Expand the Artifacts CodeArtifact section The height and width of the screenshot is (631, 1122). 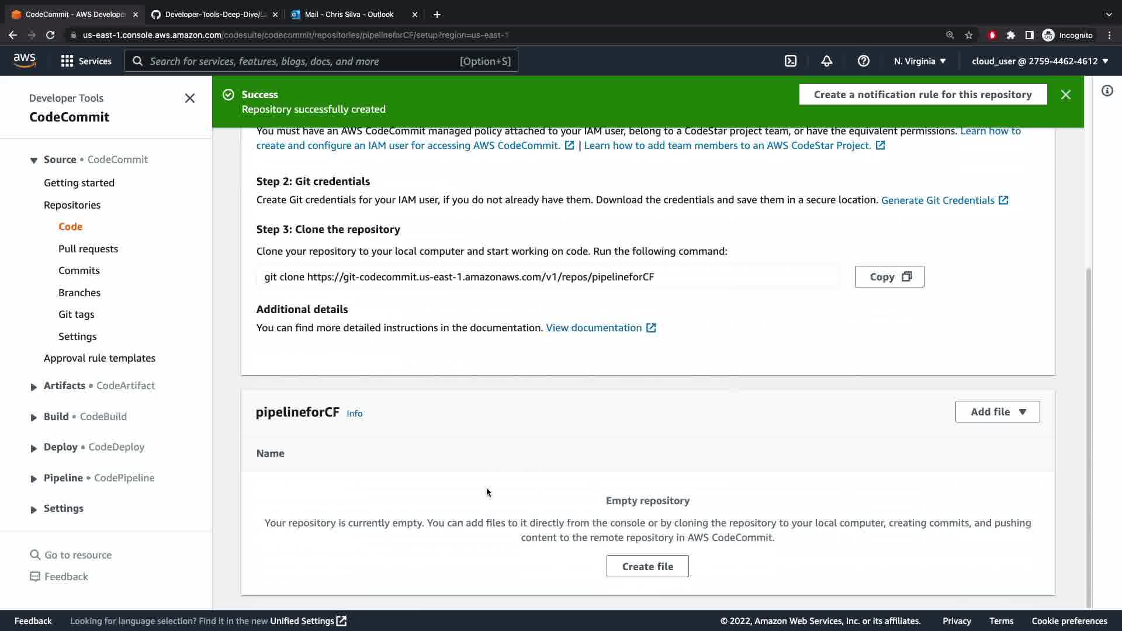[x=34, y=386]
